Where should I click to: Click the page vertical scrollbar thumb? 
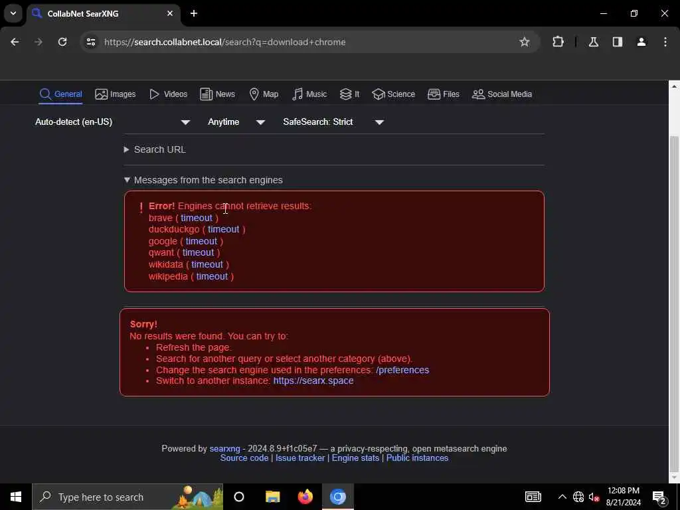pos(674,303)
